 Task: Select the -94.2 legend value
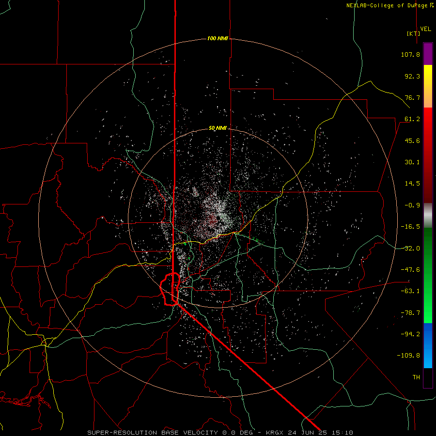coord(410,334)
